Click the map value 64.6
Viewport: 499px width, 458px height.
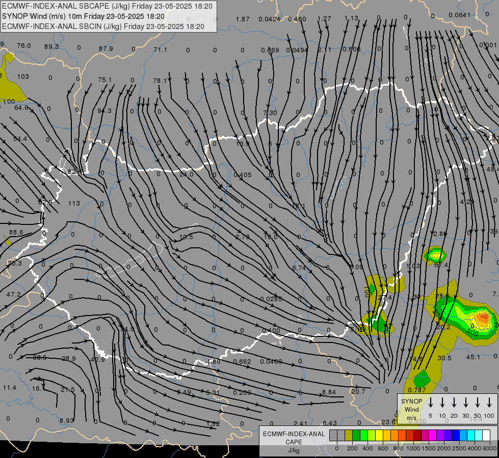21,108
